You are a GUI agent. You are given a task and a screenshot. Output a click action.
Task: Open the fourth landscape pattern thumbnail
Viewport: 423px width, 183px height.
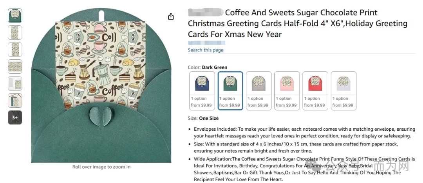(15, 66)
